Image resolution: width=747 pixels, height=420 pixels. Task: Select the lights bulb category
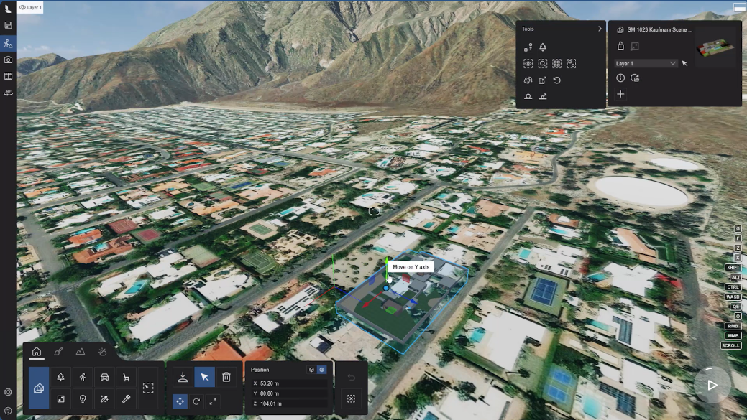82,399
